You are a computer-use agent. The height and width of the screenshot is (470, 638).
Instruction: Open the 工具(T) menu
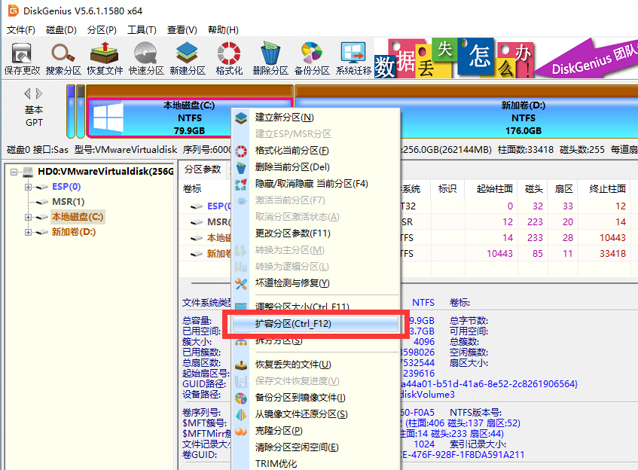[142, 30]
